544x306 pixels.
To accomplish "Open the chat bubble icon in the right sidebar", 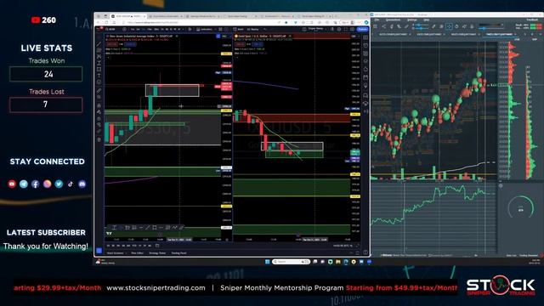I will coord(365,95).
